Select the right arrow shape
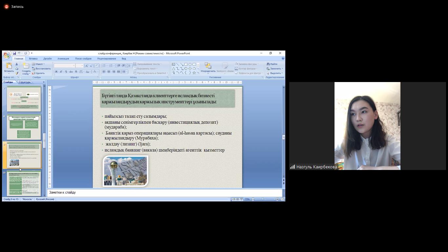This screenshot has height=252, width=448. coord(186,69)
